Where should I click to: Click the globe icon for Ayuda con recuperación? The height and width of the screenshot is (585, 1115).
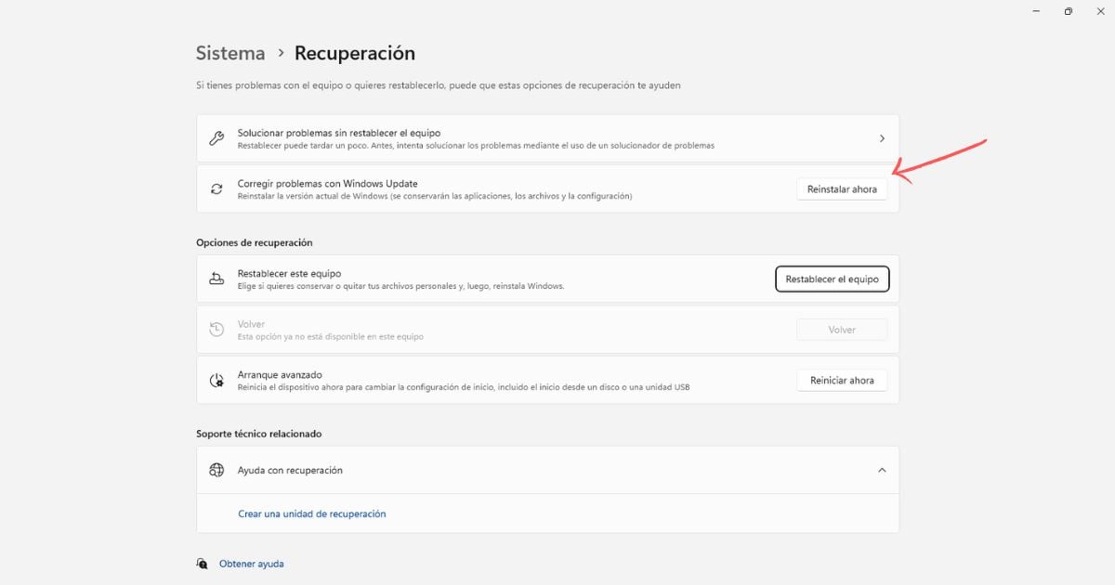click(216, 470)
